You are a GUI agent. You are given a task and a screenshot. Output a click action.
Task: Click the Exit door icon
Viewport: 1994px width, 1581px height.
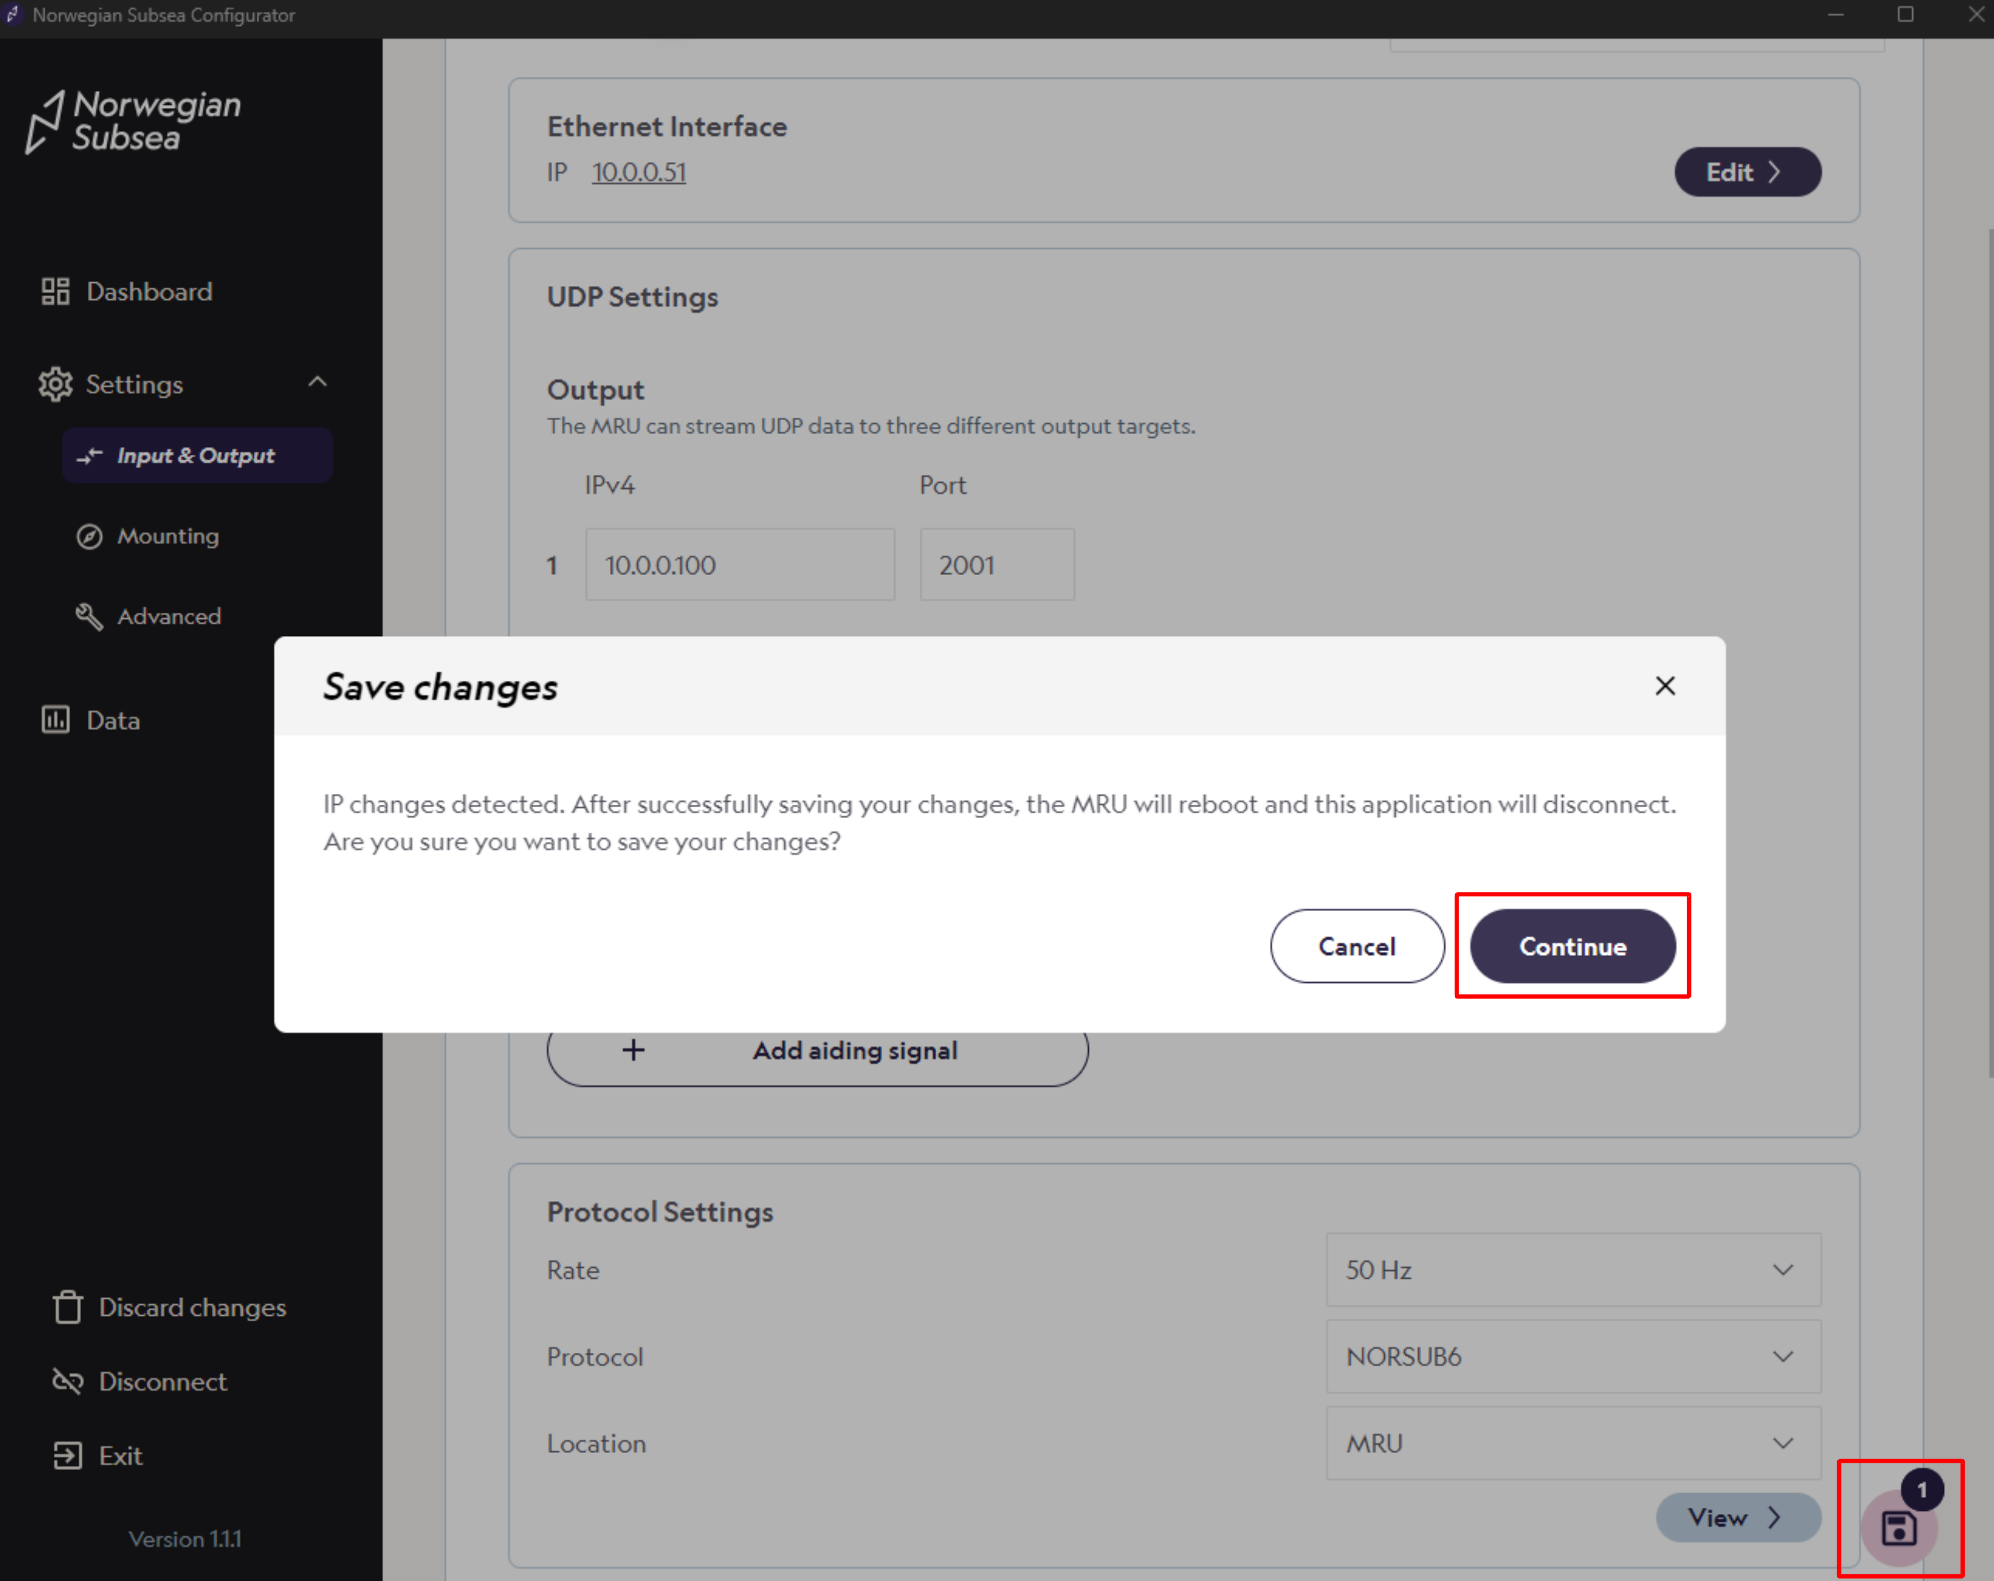tap(68, 1455)
